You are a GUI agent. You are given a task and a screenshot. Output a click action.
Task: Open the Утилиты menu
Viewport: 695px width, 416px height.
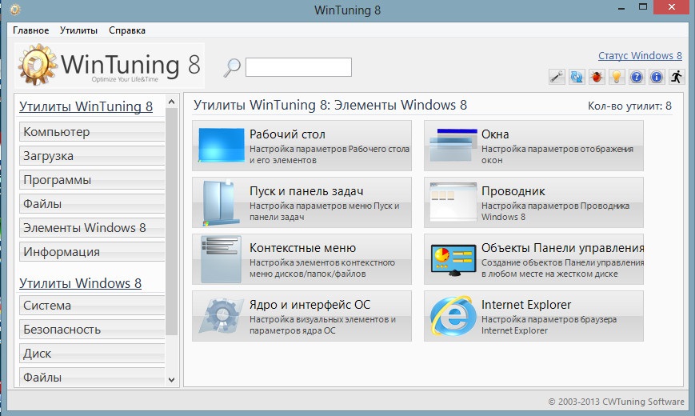point(78,30)
